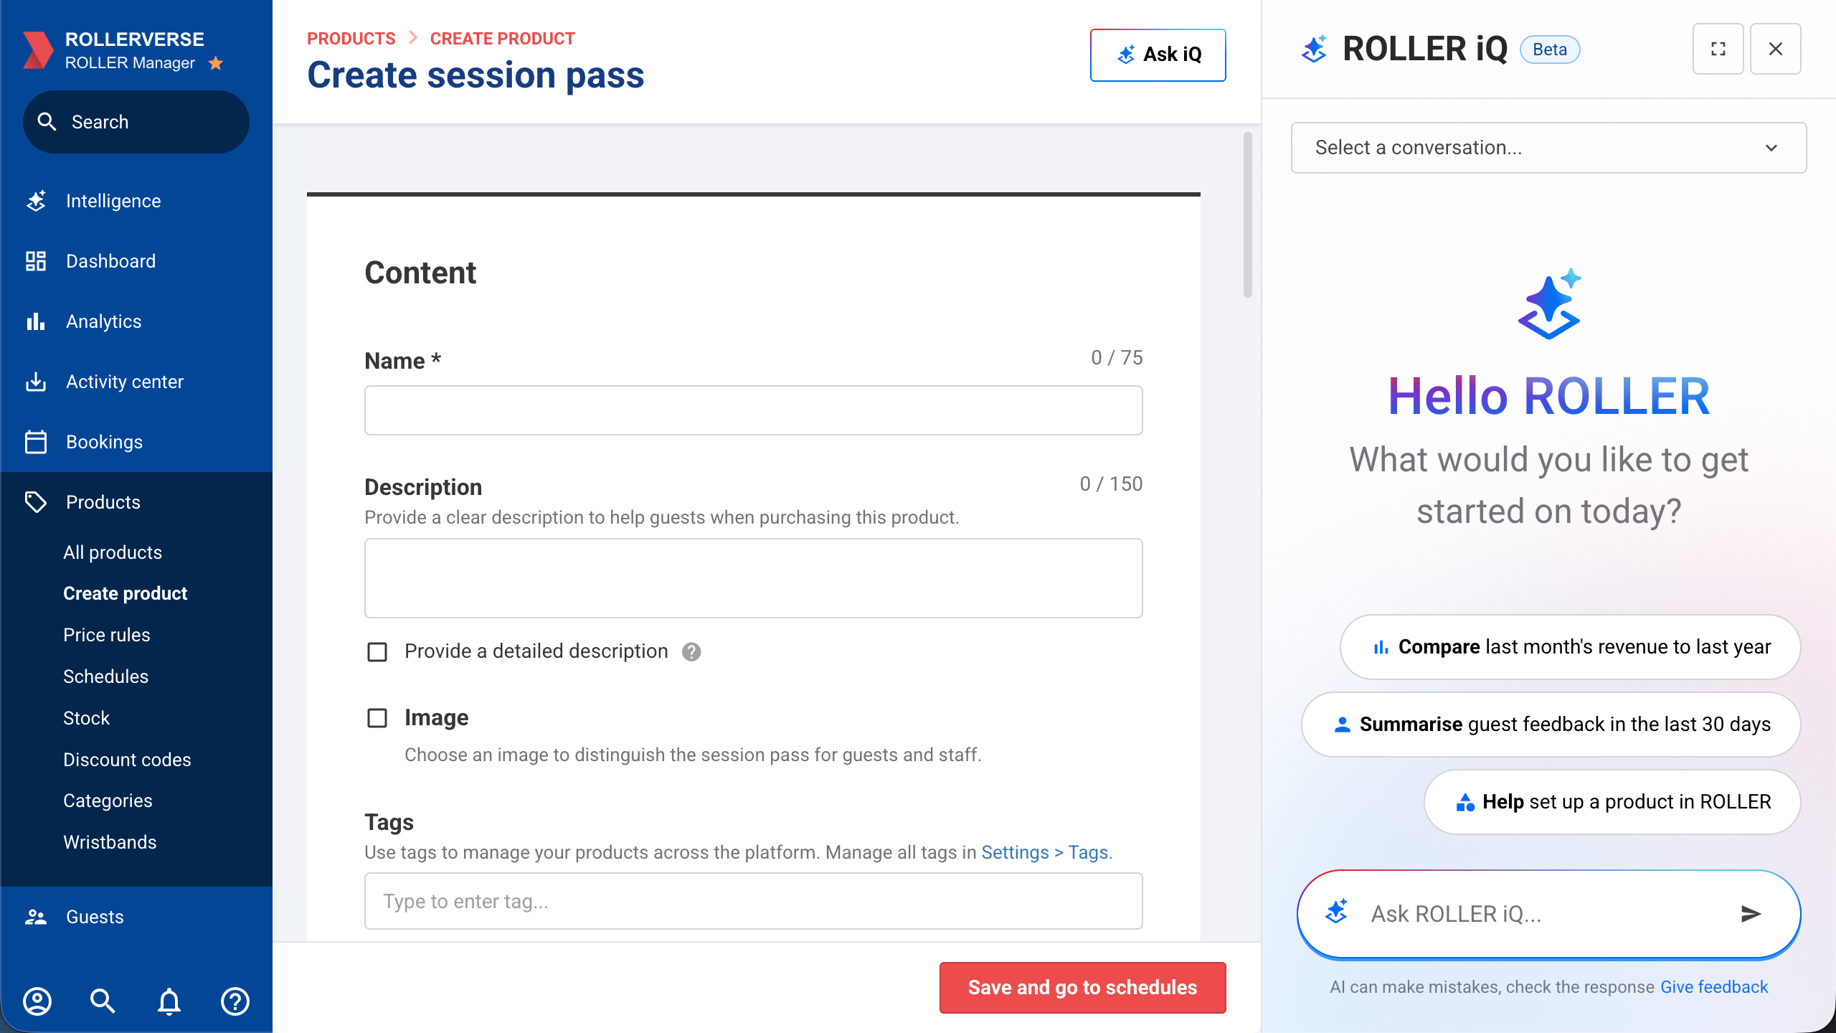
Task: Click the send arrow in ROLLER iQ
Action: (x=1751, y=913)
